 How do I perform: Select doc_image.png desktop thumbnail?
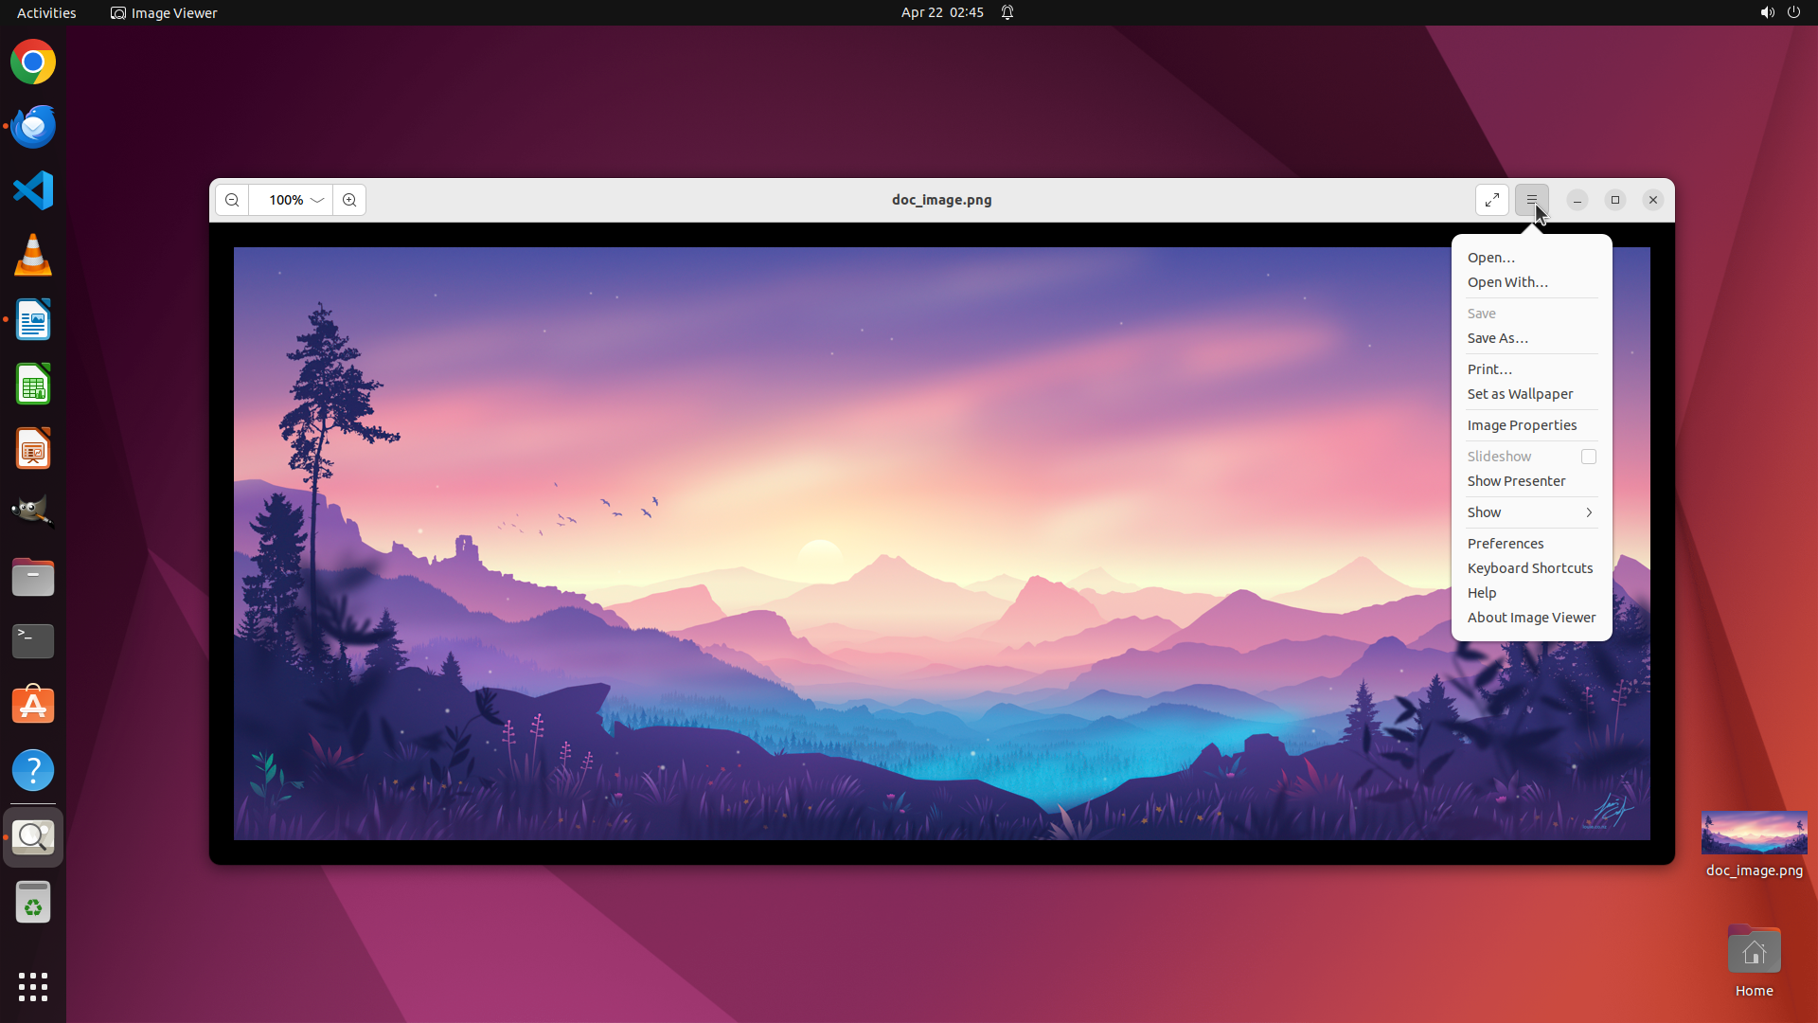pos(1754,834)
